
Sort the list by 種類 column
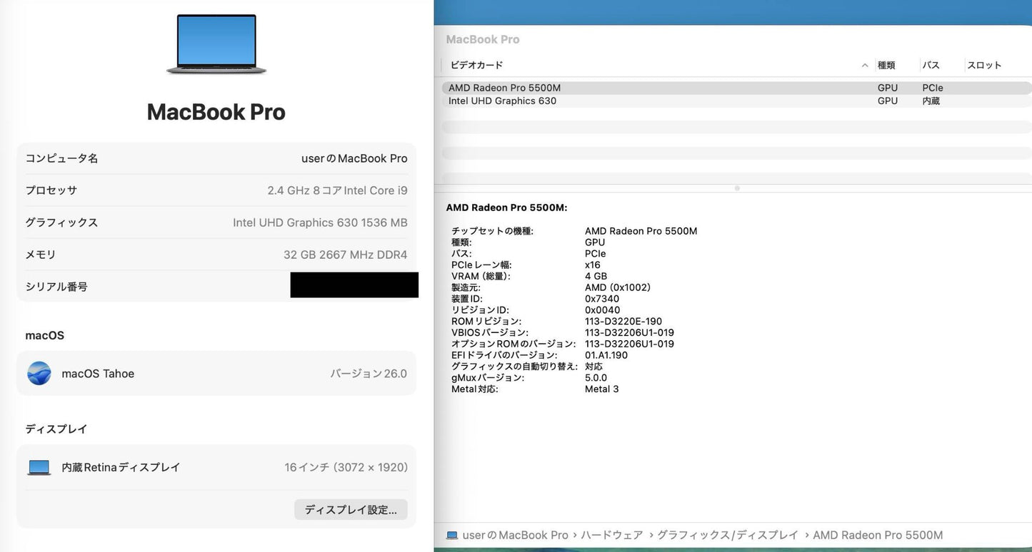(x=886, y=65)
